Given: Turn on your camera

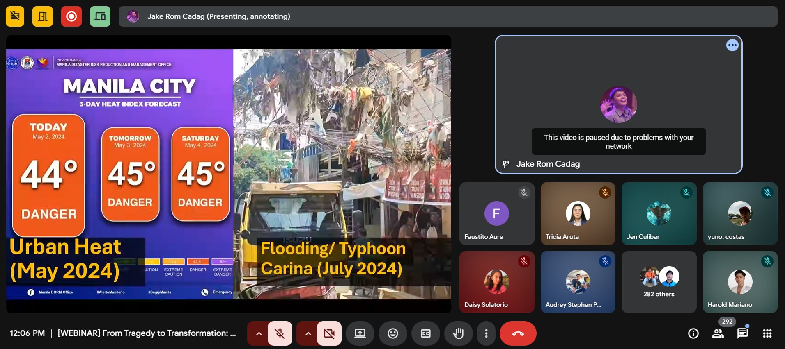Looking at the screenshot, I should (329, 333).
